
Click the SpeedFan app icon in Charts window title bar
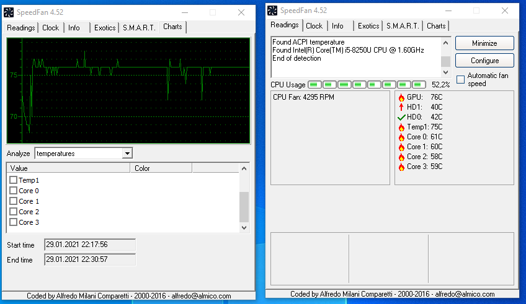[9, 12]
